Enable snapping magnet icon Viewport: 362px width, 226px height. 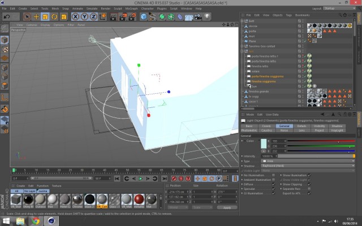click(x=5, y=109)
